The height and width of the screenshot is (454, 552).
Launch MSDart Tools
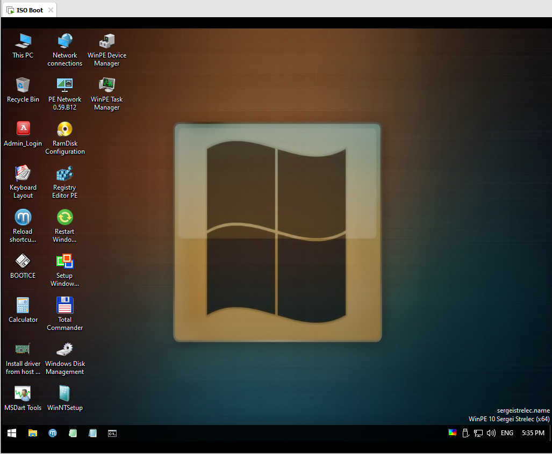(23, 399)
